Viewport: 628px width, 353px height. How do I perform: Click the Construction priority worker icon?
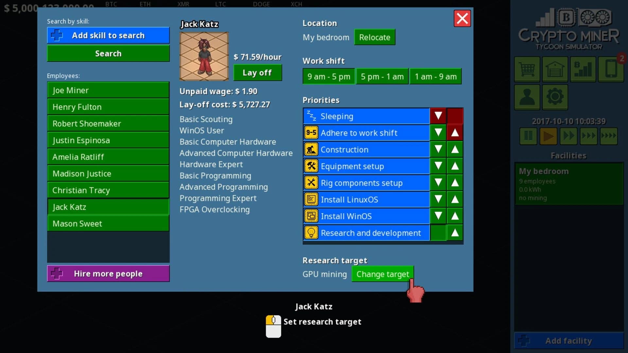(311, 149)
